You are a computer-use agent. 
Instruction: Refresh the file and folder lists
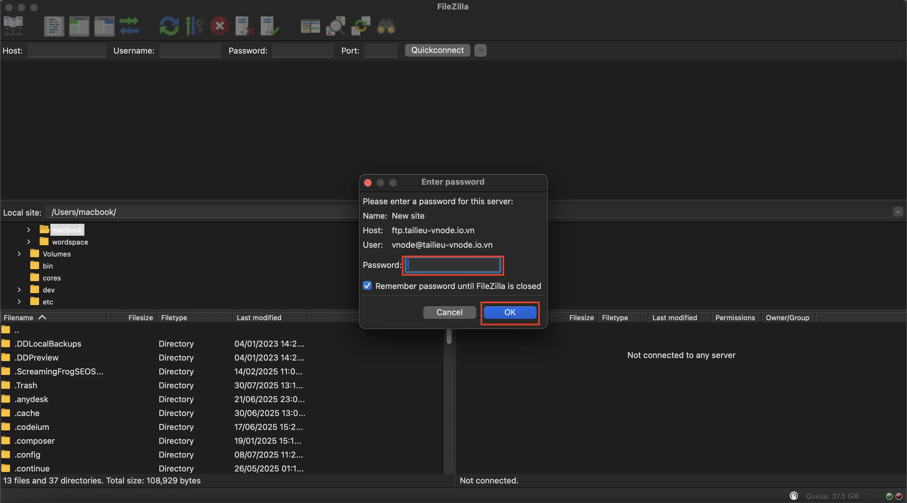click(x=169, y=26)
